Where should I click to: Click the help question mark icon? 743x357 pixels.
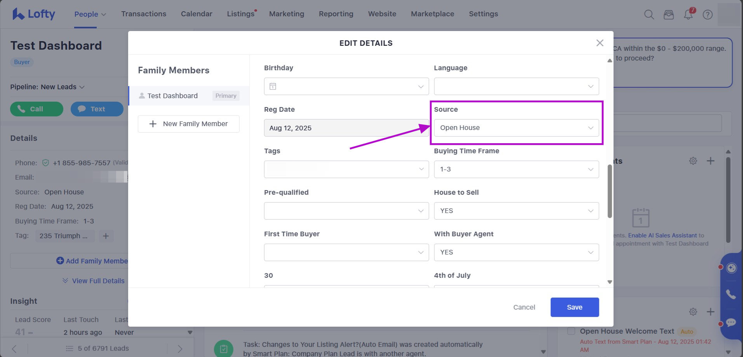(708, 15)
